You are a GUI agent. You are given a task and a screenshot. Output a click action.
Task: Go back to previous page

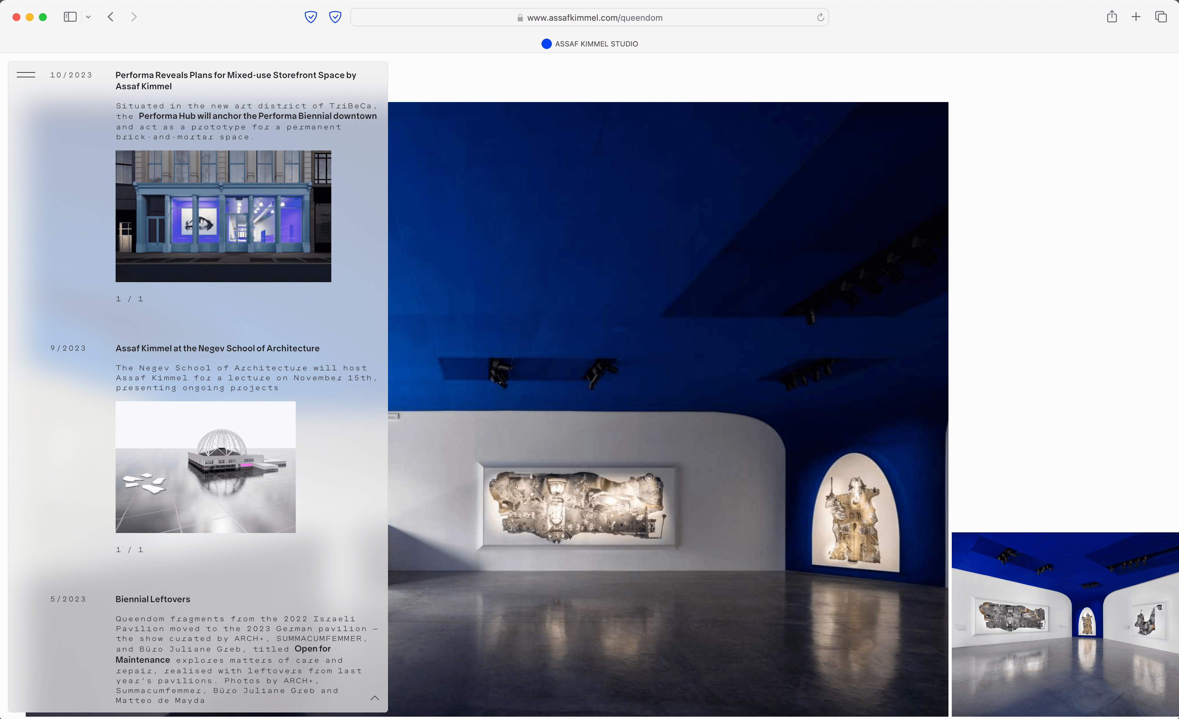(111, 17)
